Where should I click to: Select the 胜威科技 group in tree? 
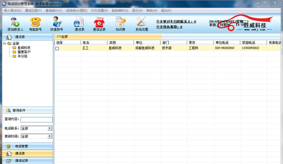[24, 48]
